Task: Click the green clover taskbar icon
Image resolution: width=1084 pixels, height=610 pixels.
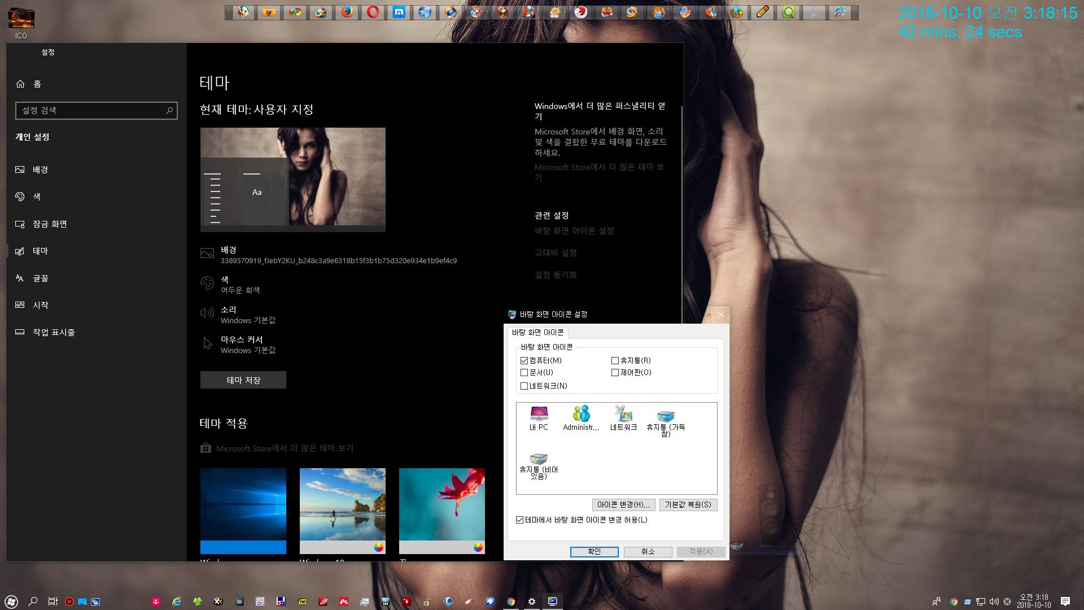Action: pyautogui.click(x=197, y=602)
